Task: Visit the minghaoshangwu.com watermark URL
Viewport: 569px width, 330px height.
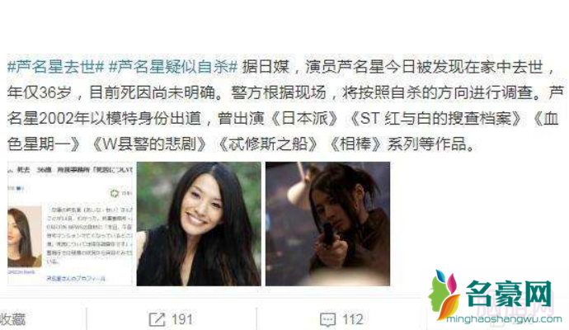Action: click(504, 319)
